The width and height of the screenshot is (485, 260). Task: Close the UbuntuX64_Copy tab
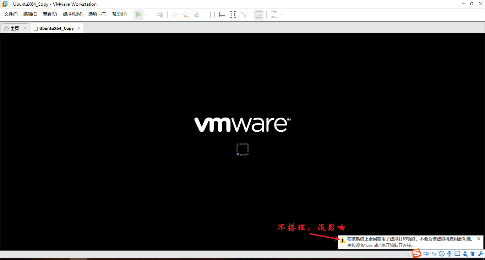click(x=79, y=28)
